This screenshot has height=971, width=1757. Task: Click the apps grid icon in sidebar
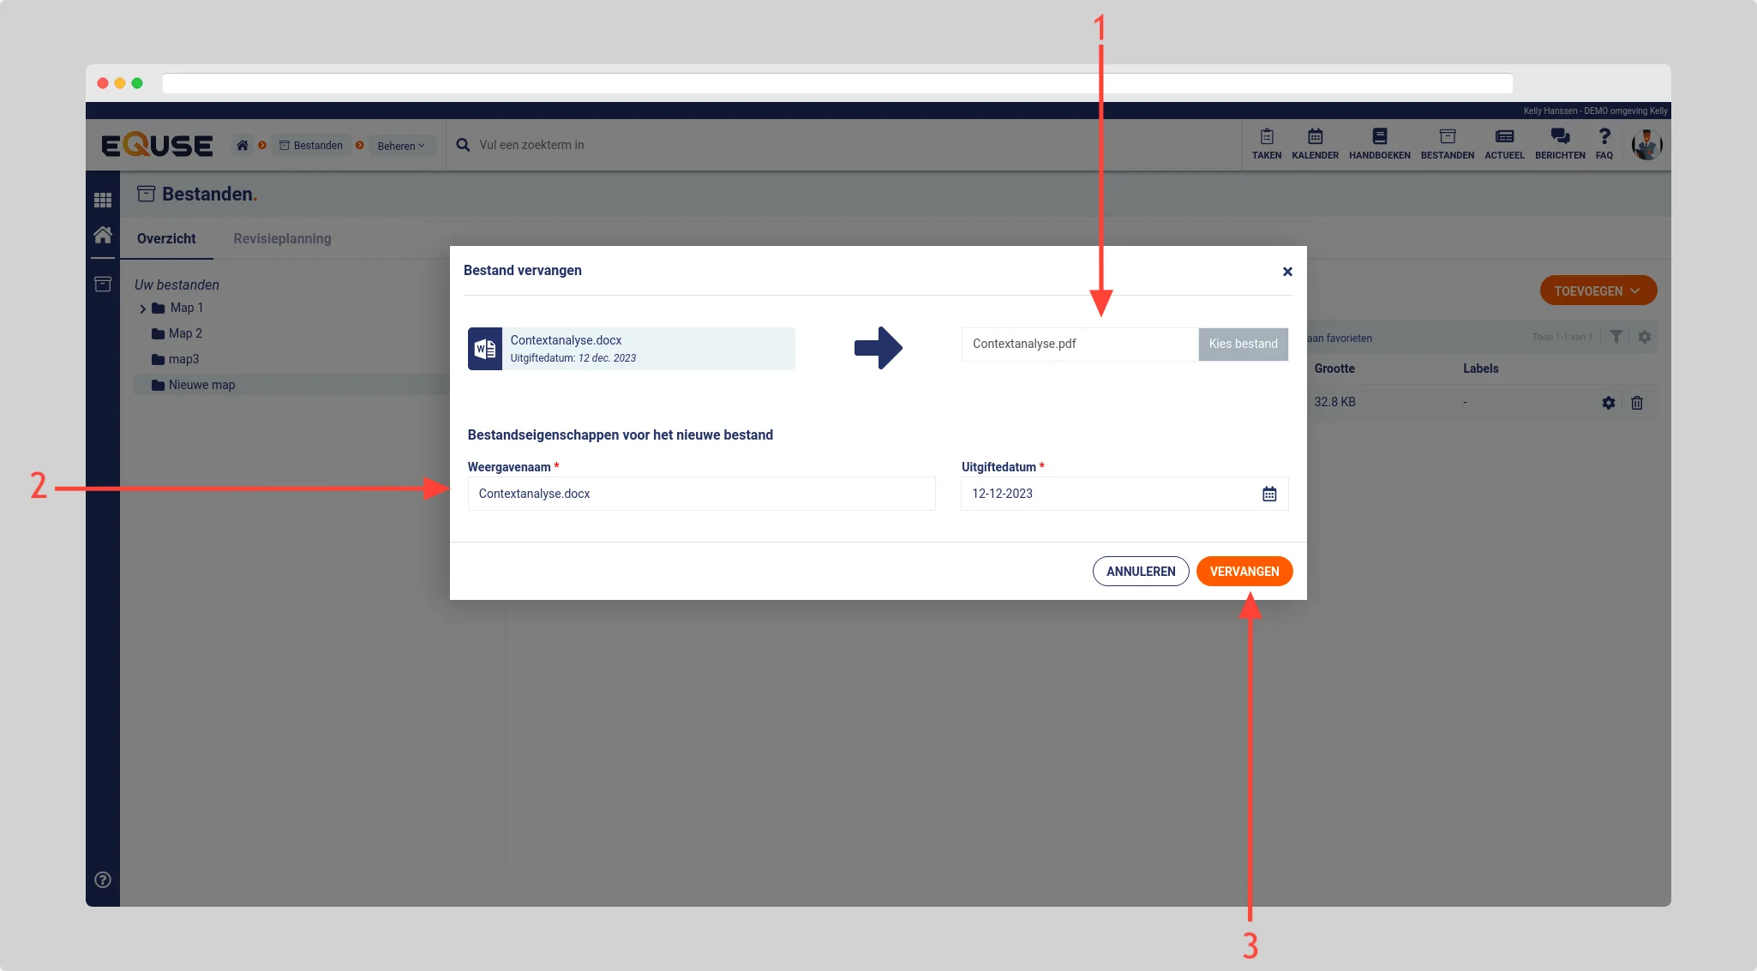point(103,200)
